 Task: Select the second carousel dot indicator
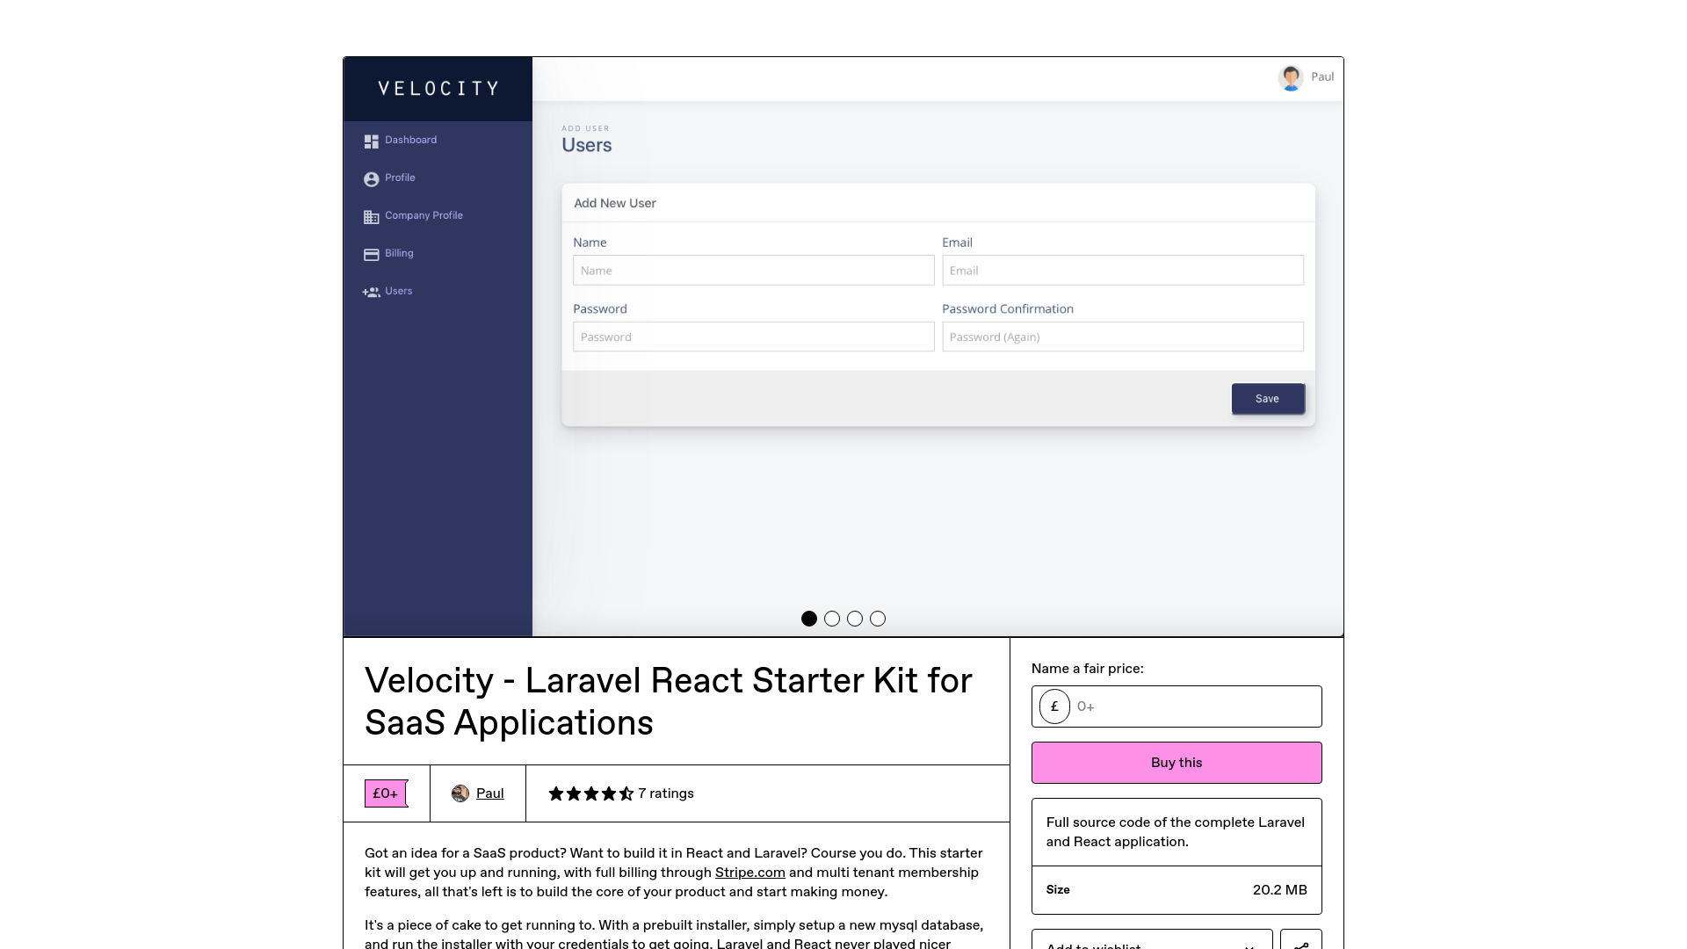tap(832, 619)
